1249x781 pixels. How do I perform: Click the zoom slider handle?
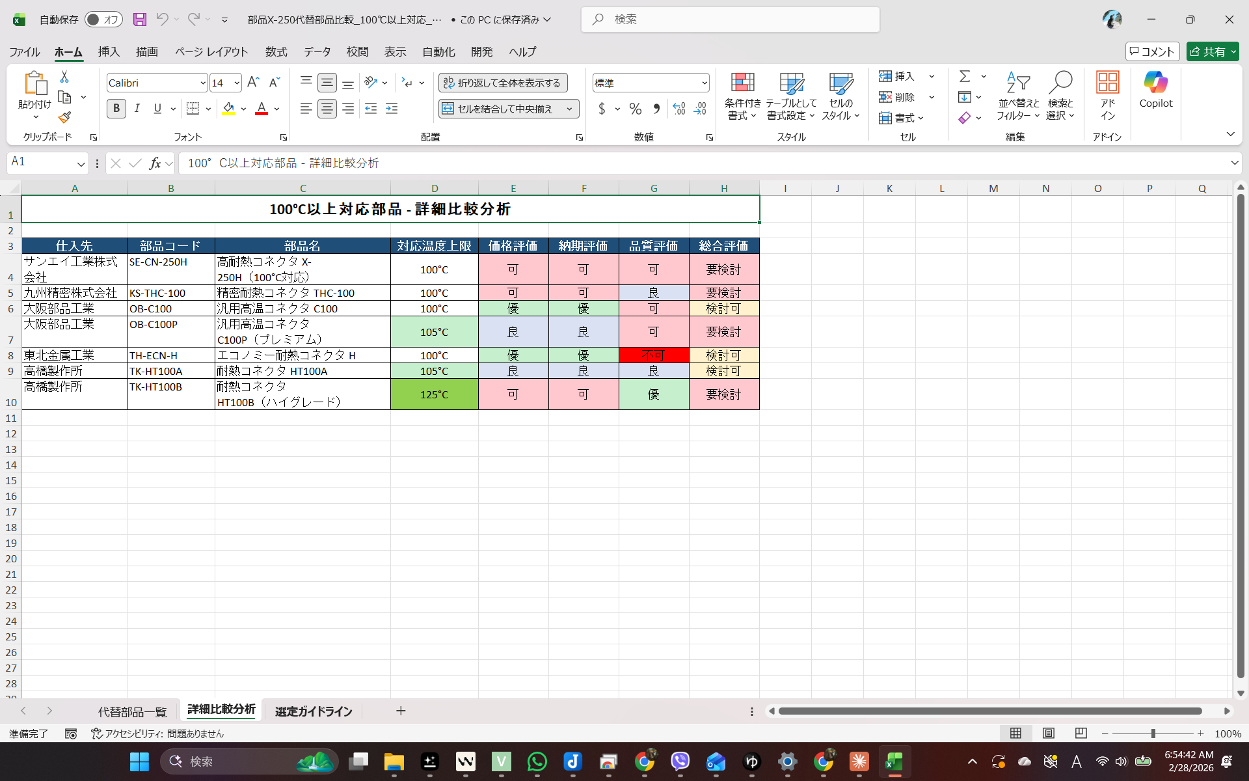point(1153,733)
